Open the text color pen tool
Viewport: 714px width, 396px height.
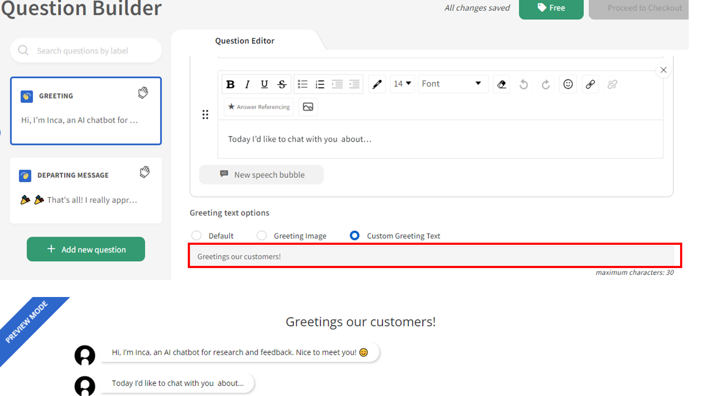tap(377, 84)
